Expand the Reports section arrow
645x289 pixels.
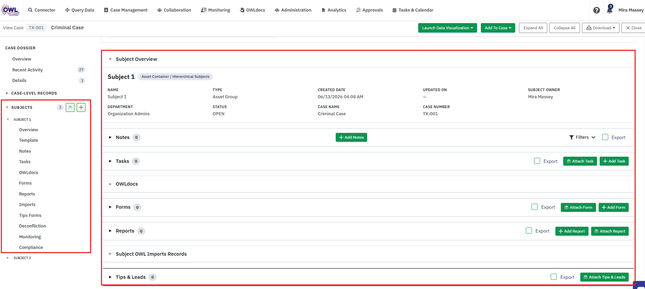[110, 231]
